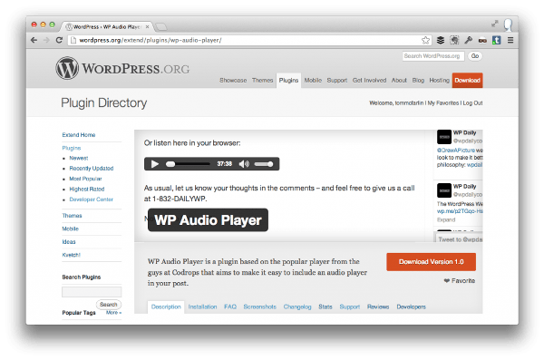Open the Showcase menu item
Image resolution: width=544 pixels, height=360 pixels.
click(233, 81)
